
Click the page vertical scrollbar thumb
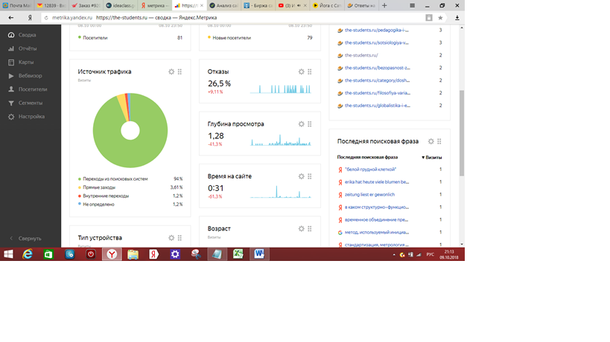pyautogui.click(x=462, y=133)
